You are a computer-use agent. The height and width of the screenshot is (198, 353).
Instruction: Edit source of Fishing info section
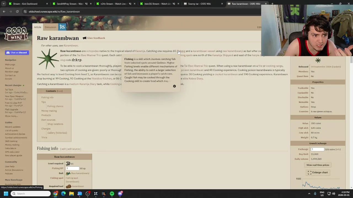(x=74, y=149)
